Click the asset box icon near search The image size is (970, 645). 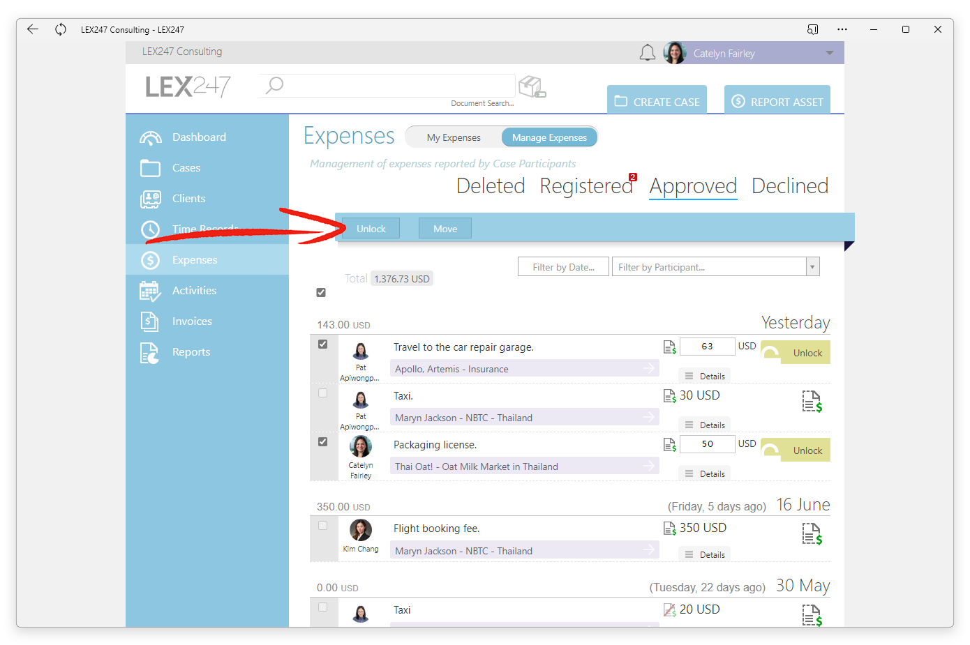click(532, 86)
